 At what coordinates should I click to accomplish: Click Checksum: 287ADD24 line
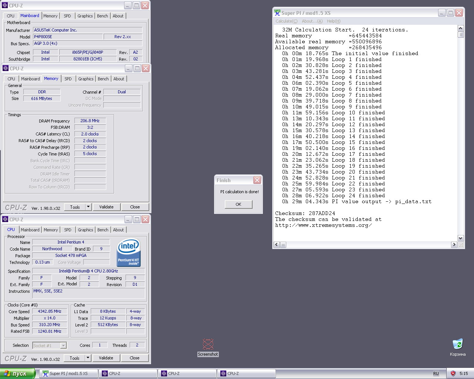tap(305, 214)
